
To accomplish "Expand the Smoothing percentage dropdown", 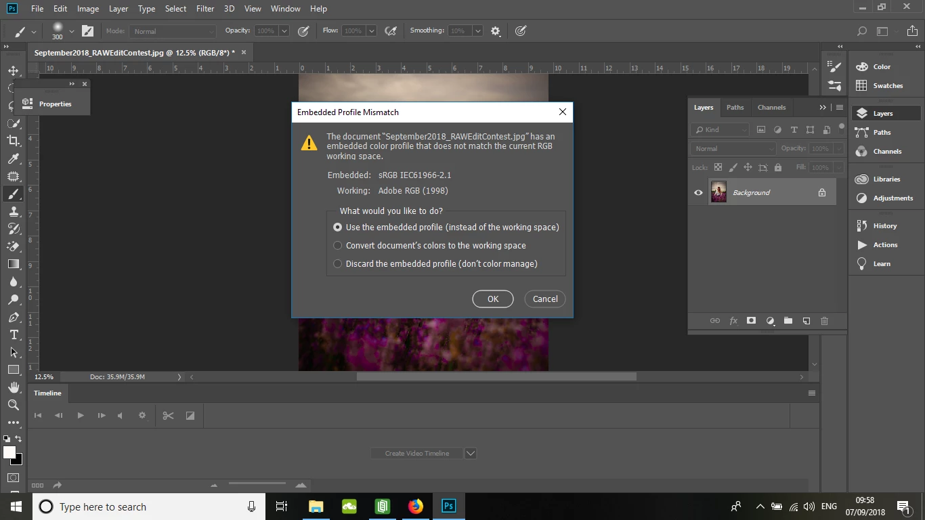I will (x=477, y=31).
